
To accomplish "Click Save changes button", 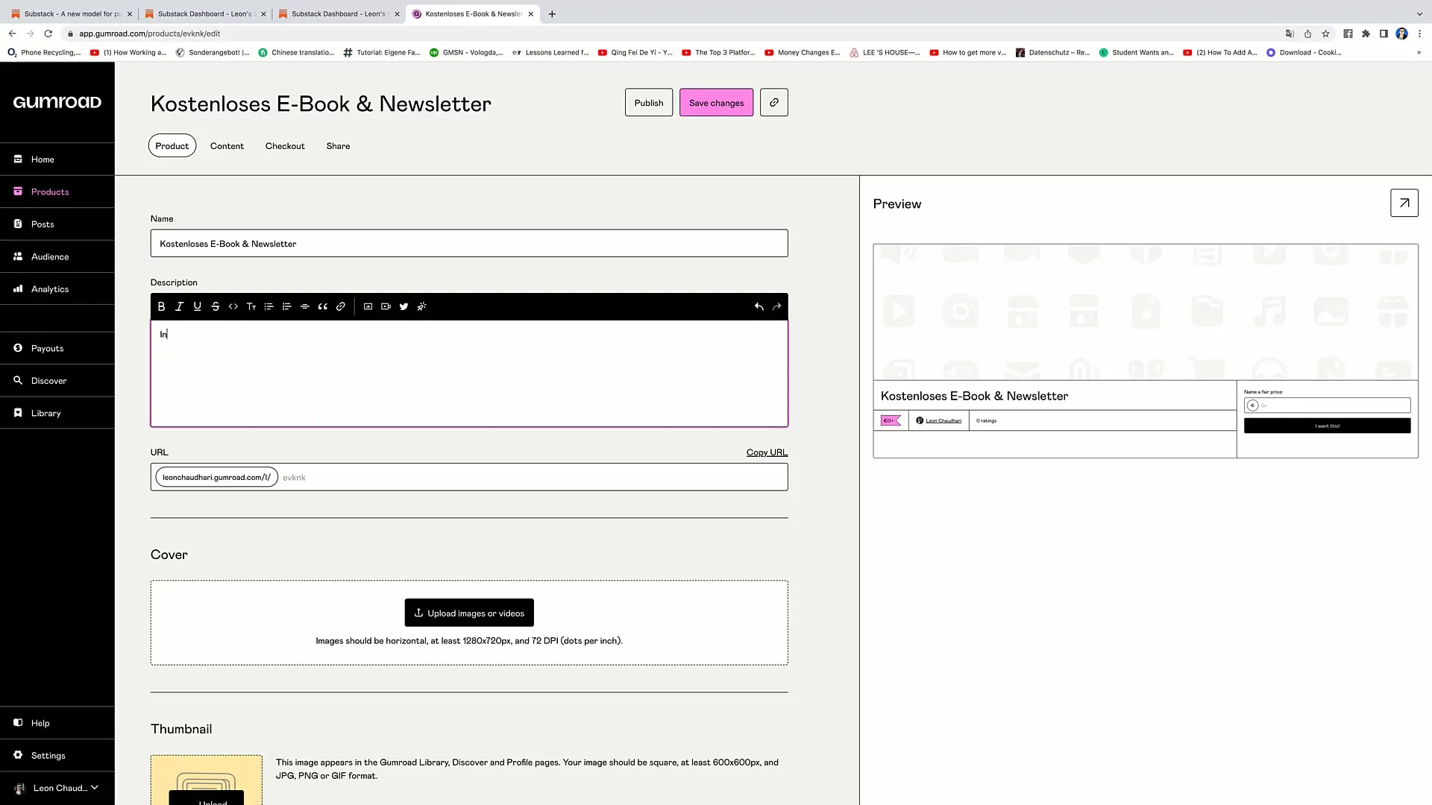I will (x=716, y=103).
